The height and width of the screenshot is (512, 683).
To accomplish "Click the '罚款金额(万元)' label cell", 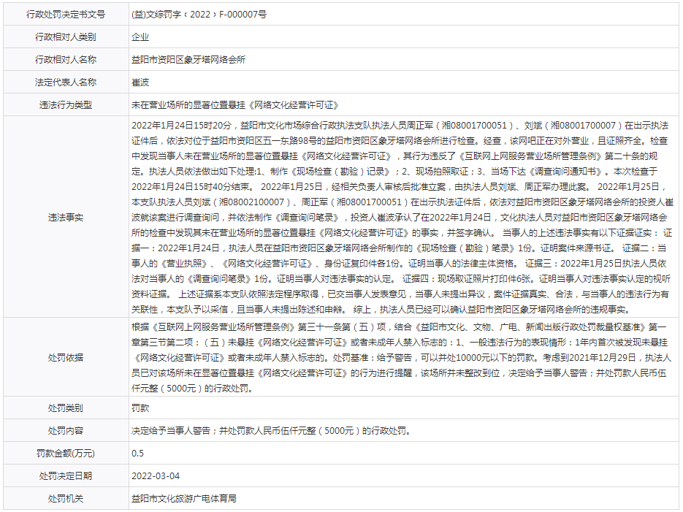I will (66, 454).
